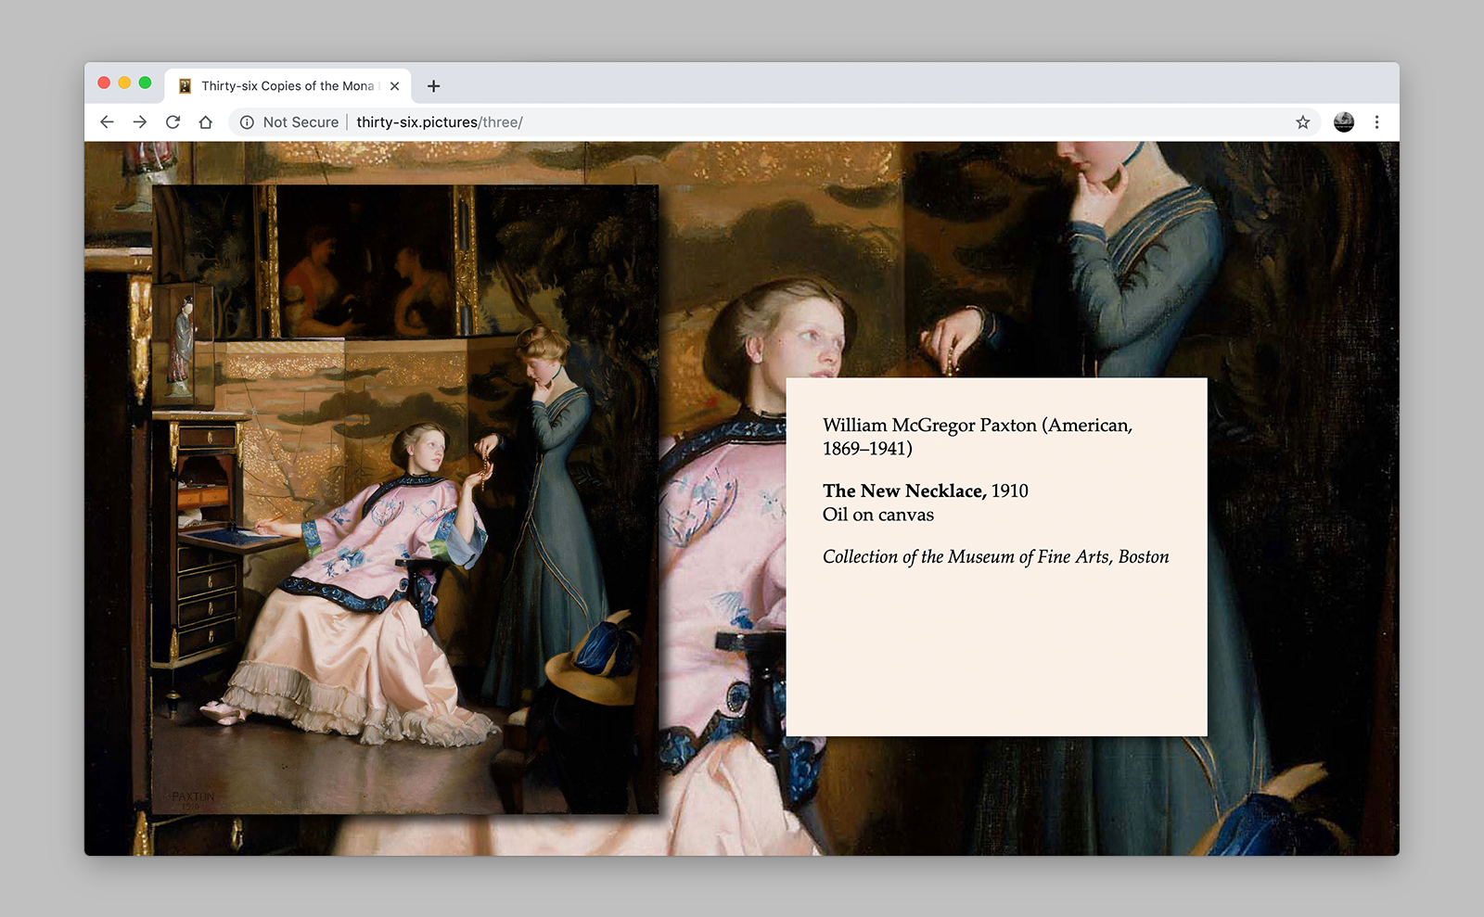Click the browser forward arrow
The height and width of the screenshot is (917, 1484).
point(140,122)
